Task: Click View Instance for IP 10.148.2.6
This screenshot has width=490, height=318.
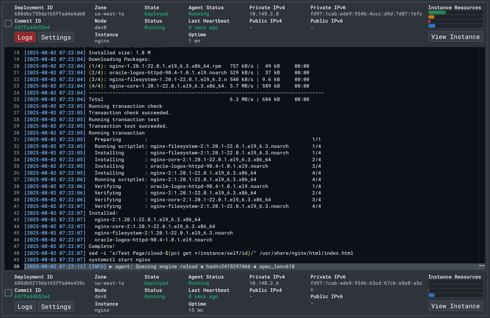Action: point(456,306)
